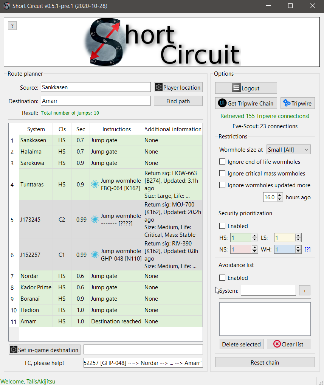Focus the Source input field
Screen dimensions: 324x385
pos(96,87)
